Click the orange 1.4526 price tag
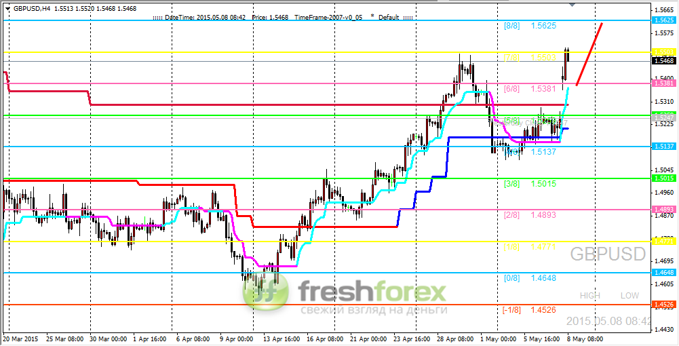679x346 pixels. 665,305
